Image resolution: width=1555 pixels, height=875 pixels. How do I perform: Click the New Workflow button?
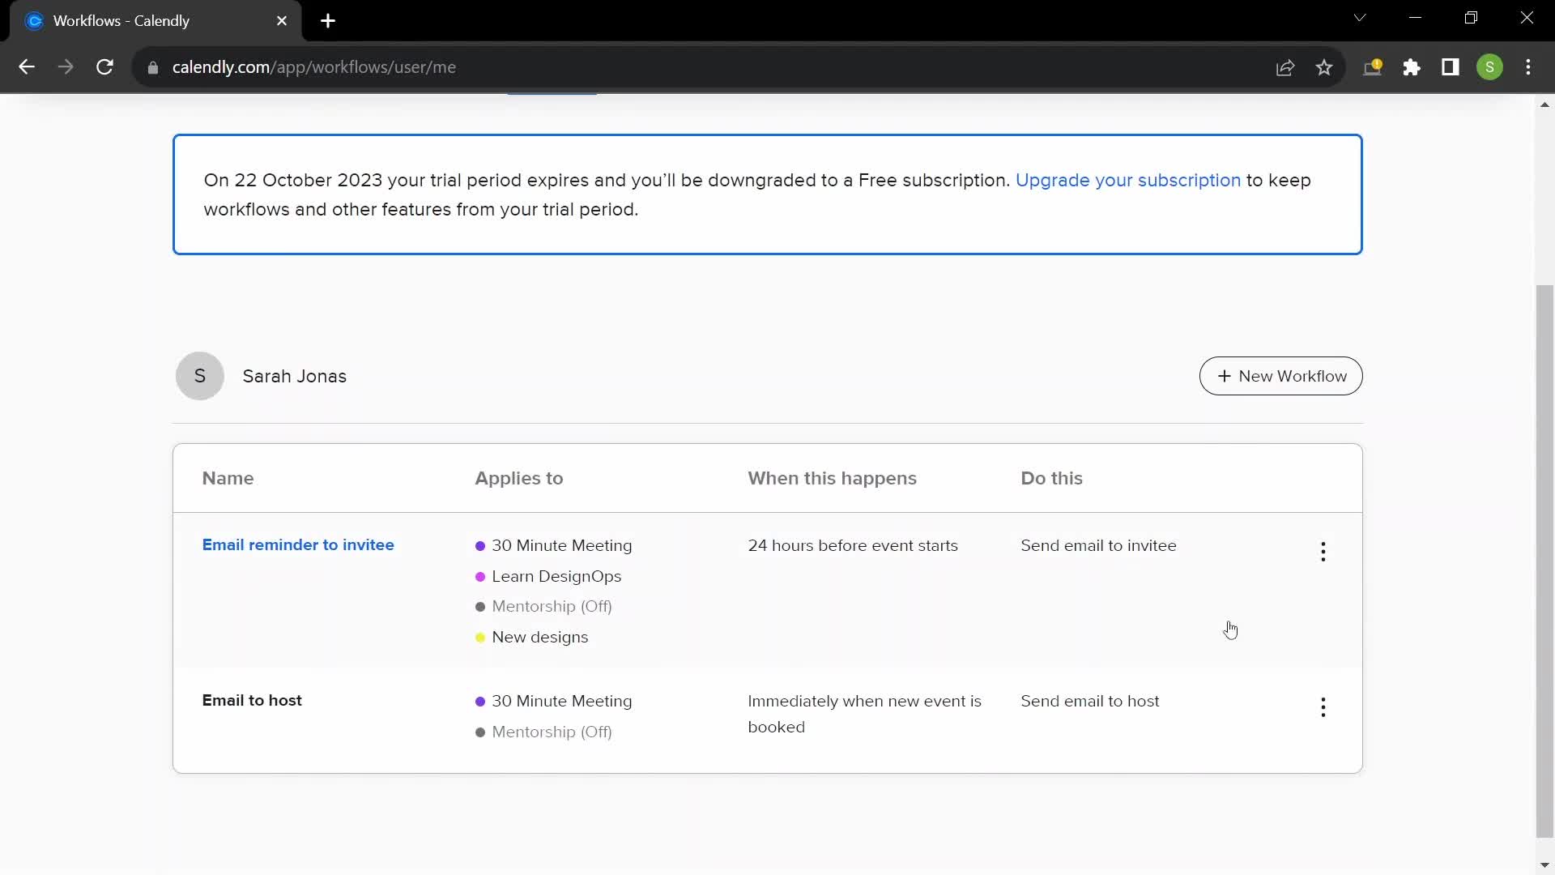pyautogui.click(x=1280, y=376)
